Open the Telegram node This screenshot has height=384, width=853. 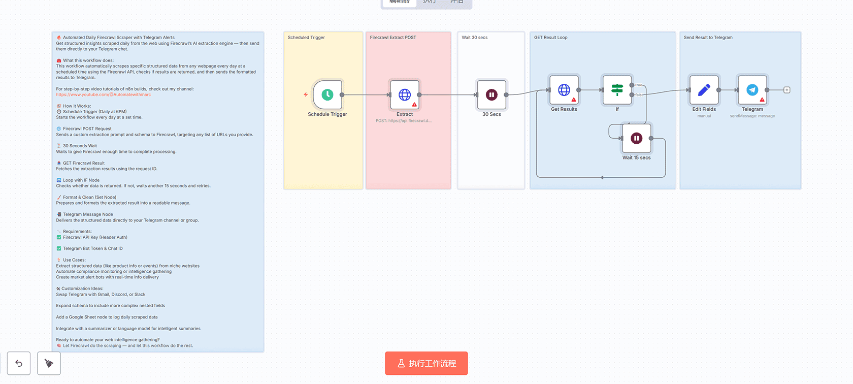click(x=752, y=90)
